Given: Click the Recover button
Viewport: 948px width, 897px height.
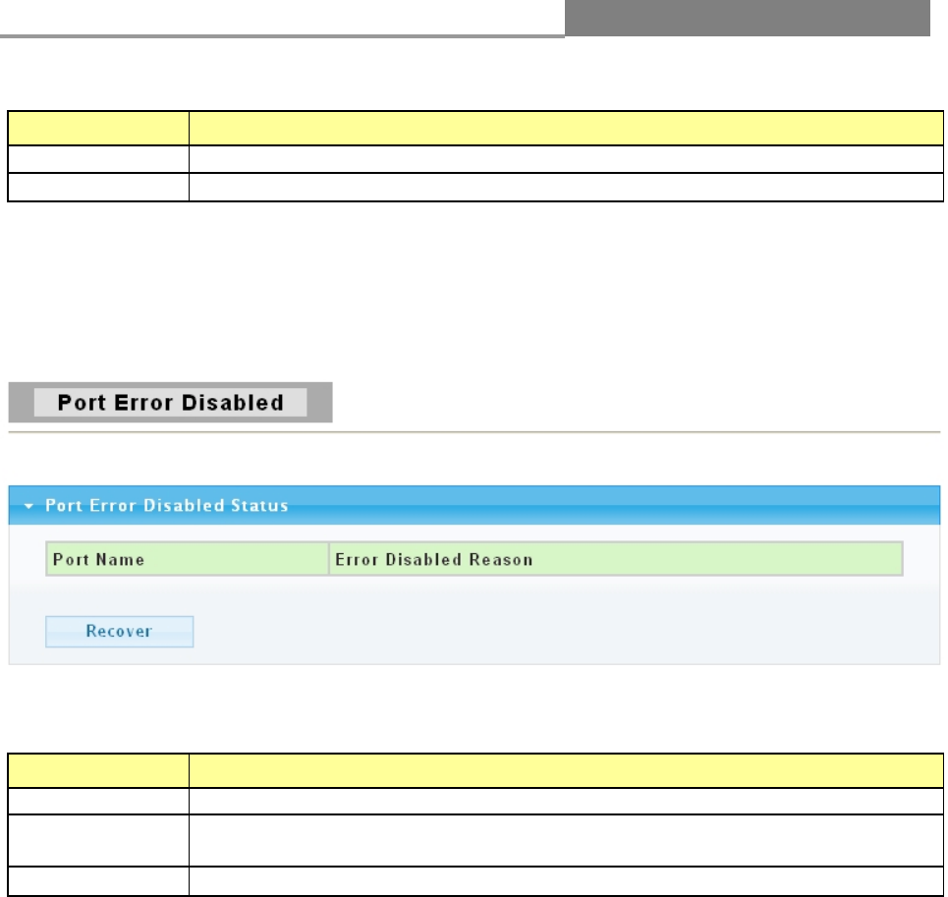Looking at the screenshot, I should click(x=119, y=631).
